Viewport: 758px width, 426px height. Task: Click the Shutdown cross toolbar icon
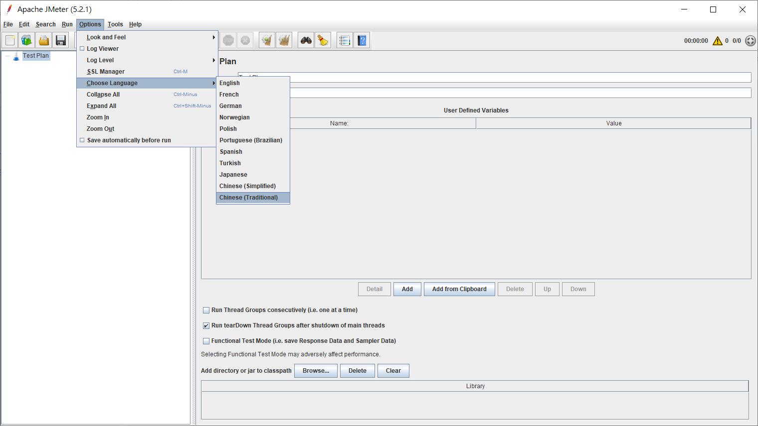pos(245,40)
